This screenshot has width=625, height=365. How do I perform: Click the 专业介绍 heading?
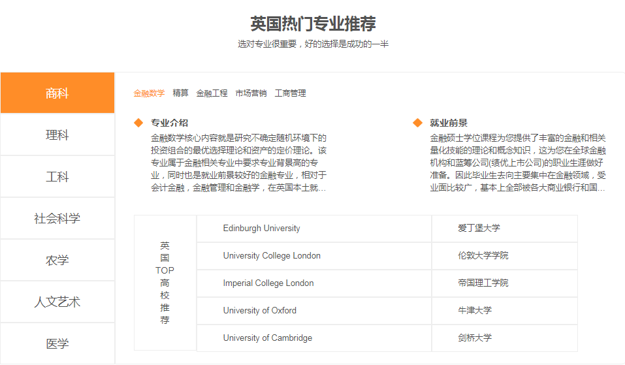[169, 123]
